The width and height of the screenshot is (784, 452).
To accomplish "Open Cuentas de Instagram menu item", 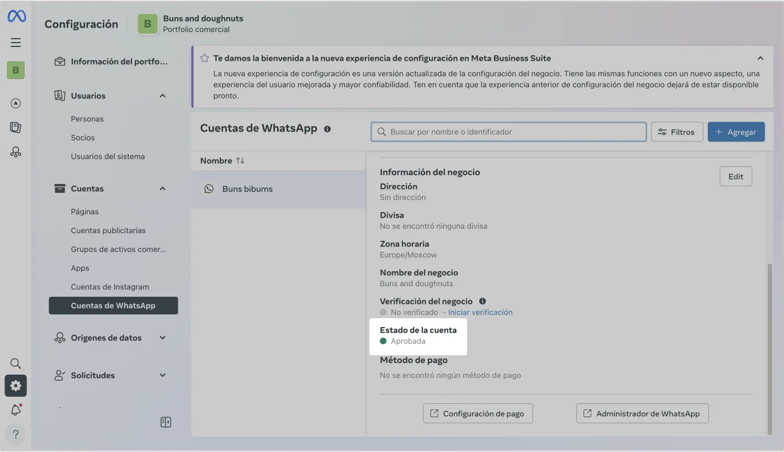I will 110,287.
